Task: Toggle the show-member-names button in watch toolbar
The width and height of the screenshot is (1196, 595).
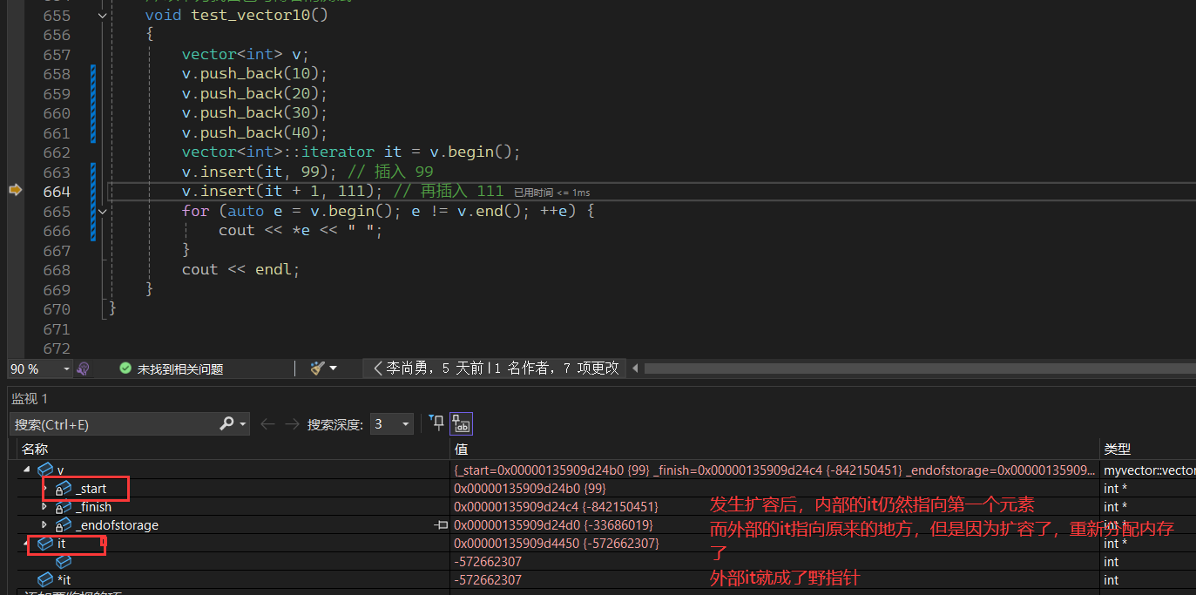Action: (x=461, y=424)
